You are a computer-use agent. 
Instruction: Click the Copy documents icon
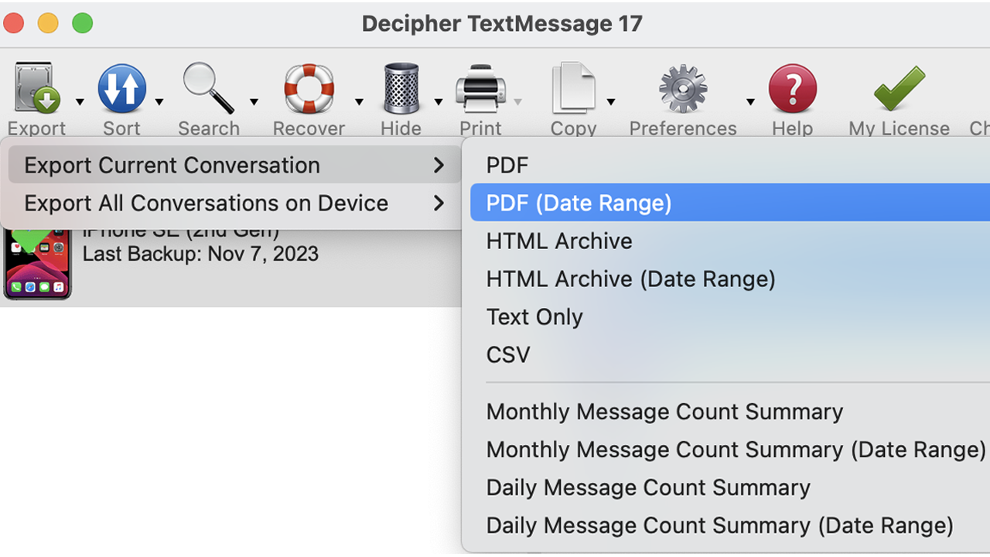(x=573, y=89)
